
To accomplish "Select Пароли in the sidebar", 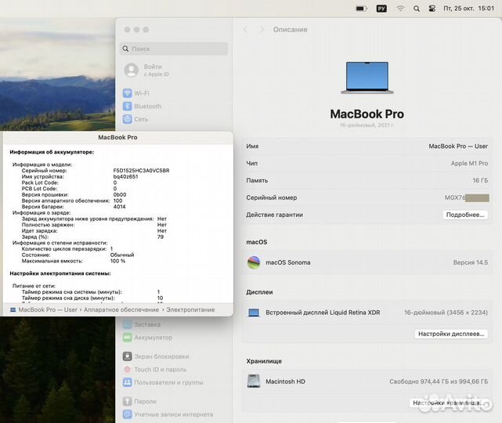I will point(144,402).
